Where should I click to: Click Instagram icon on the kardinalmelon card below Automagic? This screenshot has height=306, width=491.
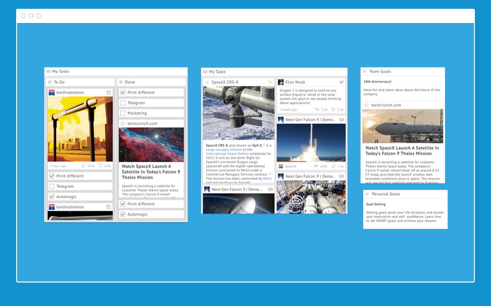(109, 207)
